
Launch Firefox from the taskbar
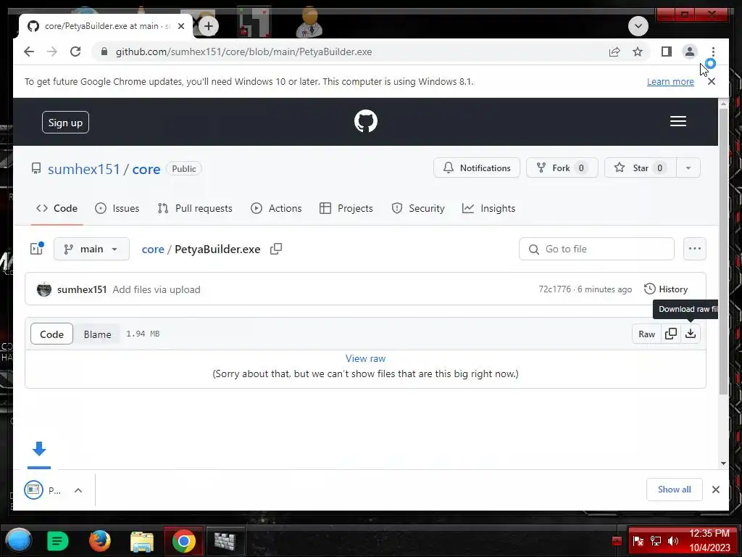pyautogui.click(x=100, y=540)
